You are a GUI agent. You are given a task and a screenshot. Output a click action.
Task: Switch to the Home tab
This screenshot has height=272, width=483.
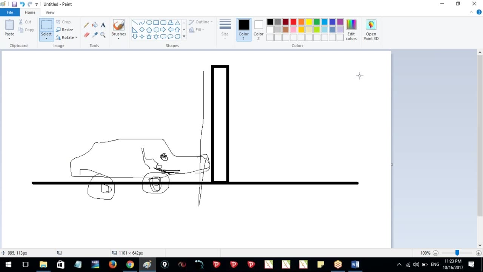30,12
